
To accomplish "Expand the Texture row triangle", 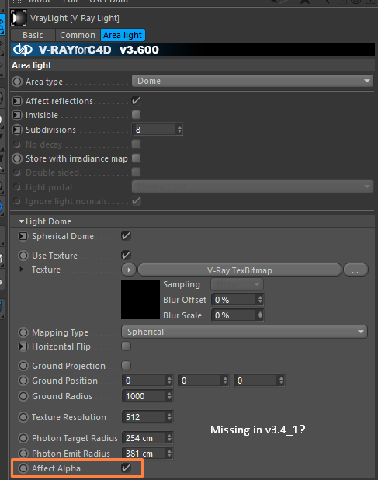I will click(21, 270).
